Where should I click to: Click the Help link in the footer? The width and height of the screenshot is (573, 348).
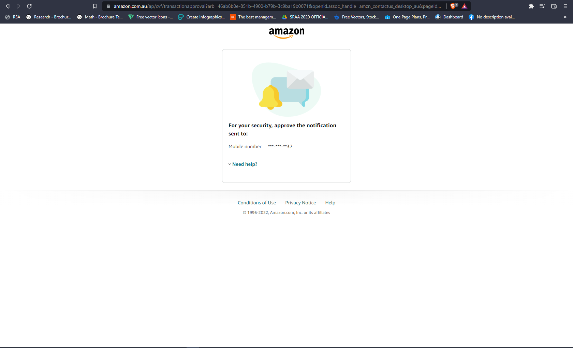coord(330,203)
